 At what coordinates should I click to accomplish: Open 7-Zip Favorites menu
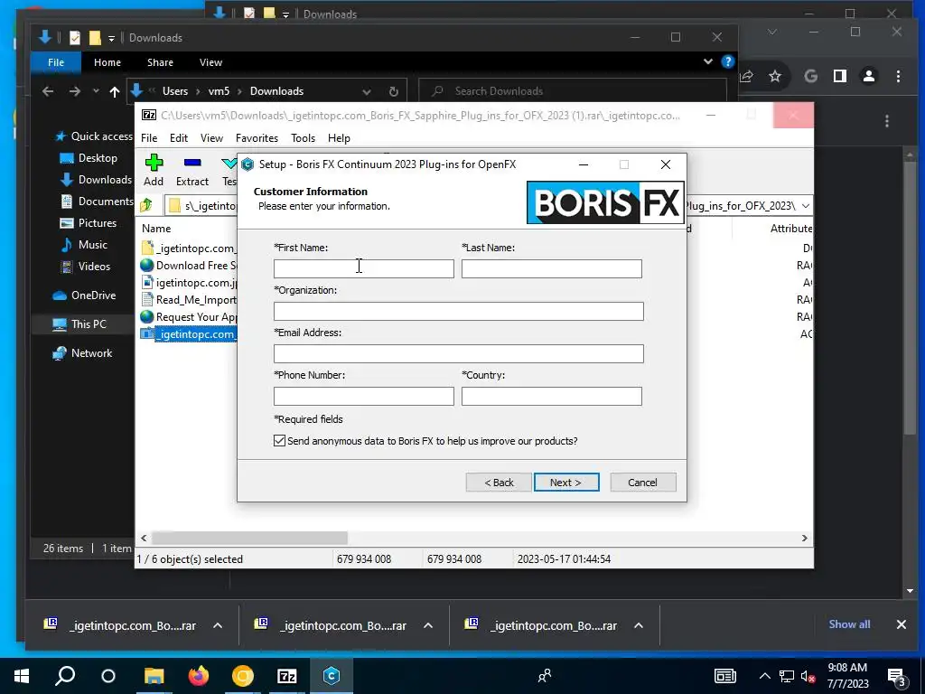click(257, 138)
